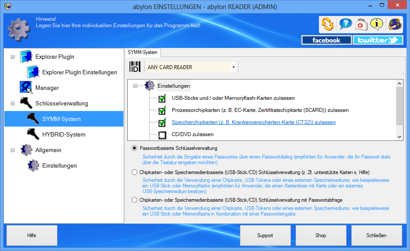Collapse the Allgemein tree node
This screenshot has height=251, width=410.
(x=13, y=150)
